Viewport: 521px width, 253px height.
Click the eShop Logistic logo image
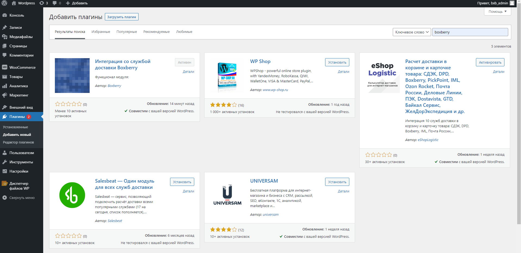pos(382,76)
